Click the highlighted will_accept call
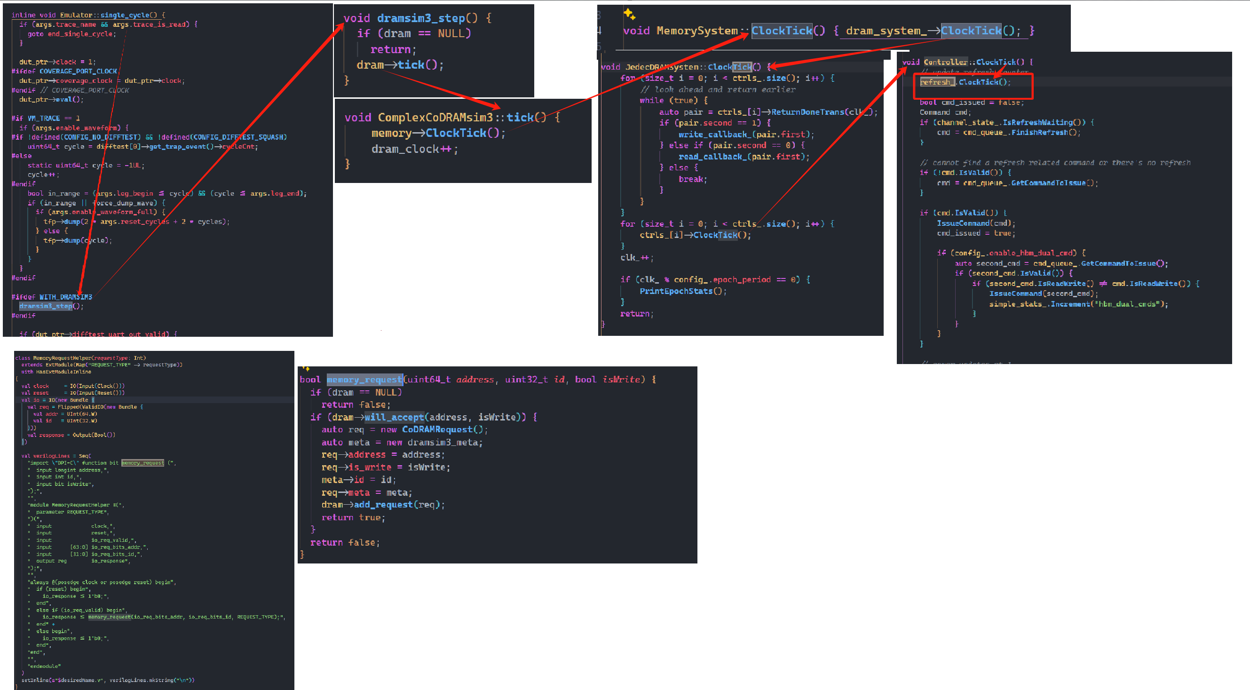 394,417
